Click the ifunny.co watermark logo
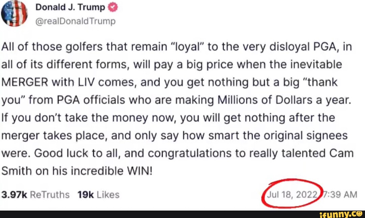Screen dimensions: 365x218 (342, 214)
